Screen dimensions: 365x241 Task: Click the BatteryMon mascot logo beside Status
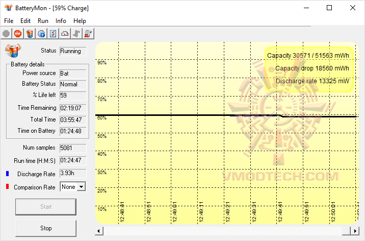pyautogui.click(x=13, y=51)
